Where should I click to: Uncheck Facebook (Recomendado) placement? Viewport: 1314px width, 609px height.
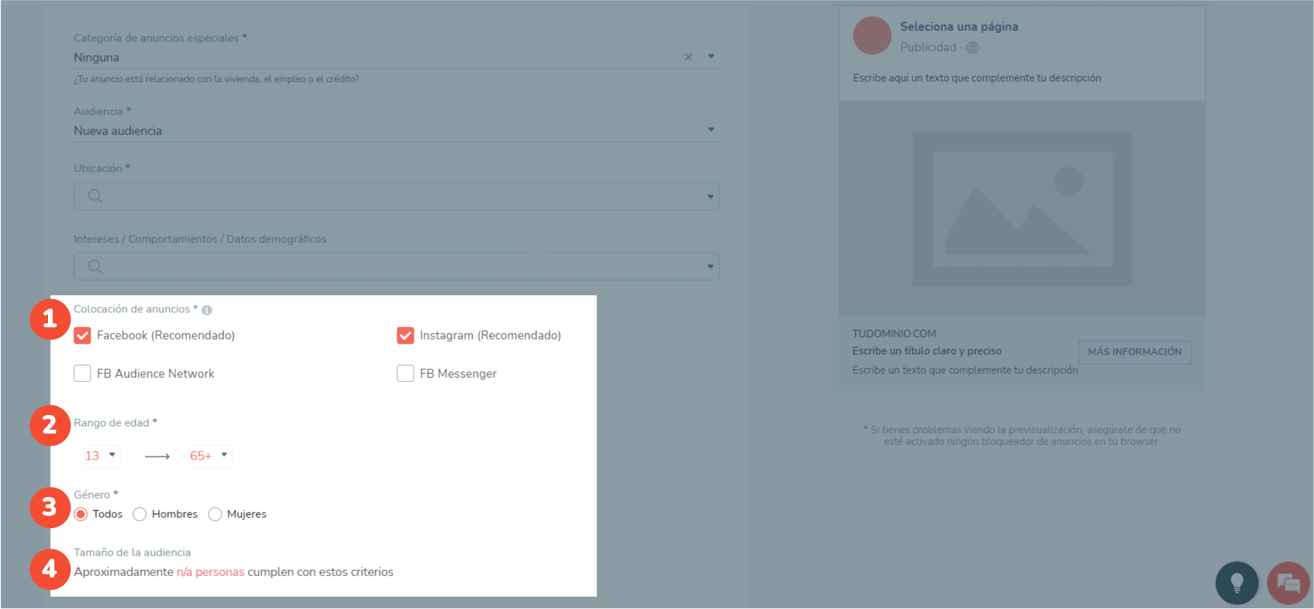click(x=82, y=335)
